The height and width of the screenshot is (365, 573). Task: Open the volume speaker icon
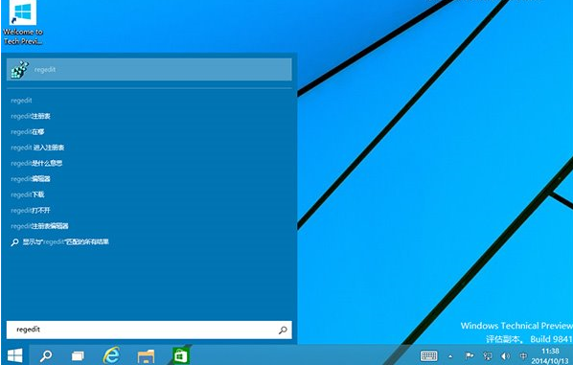(x=506, y=355)
